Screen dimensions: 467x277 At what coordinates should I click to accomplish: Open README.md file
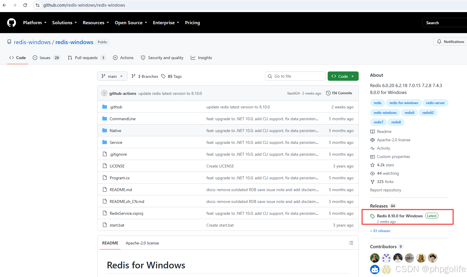point(121,190)
